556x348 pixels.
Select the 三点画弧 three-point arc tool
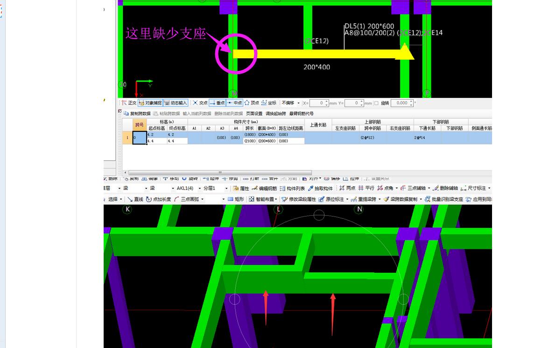point(187,199)
